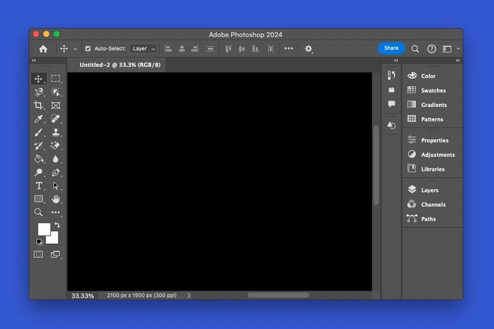Align left edges in options bar
The width and height of the screenshot is (494, 329).
coord(169,49)
